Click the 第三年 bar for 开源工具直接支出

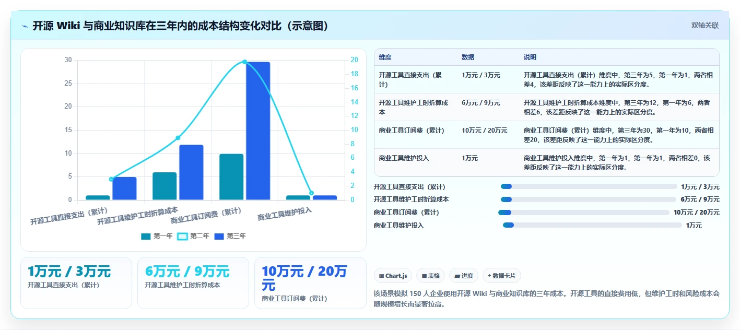124,188
